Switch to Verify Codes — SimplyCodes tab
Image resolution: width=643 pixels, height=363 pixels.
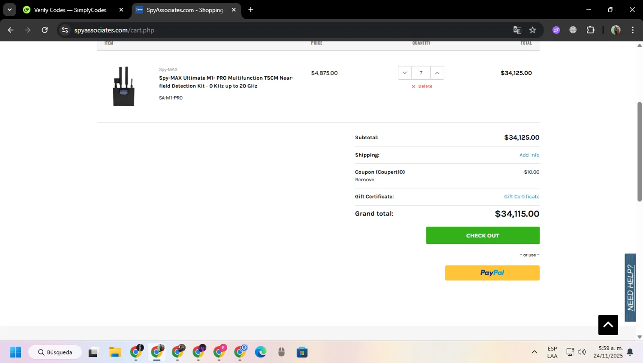coord(70,10)
